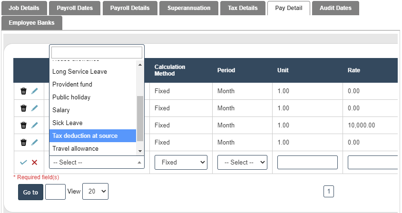Delete the row with rate 10,000.00
402x213 pixels.
point(23,126)
